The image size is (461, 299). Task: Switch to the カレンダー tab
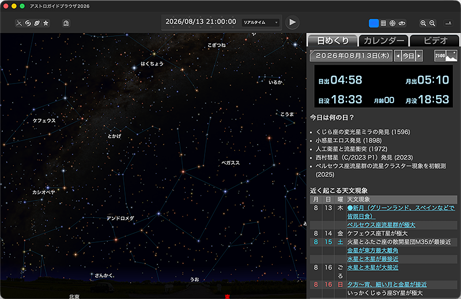(x=384, y=40)
